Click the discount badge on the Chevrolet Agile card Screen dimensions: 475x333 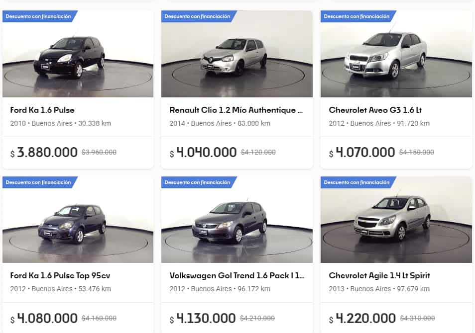(355, 182)
